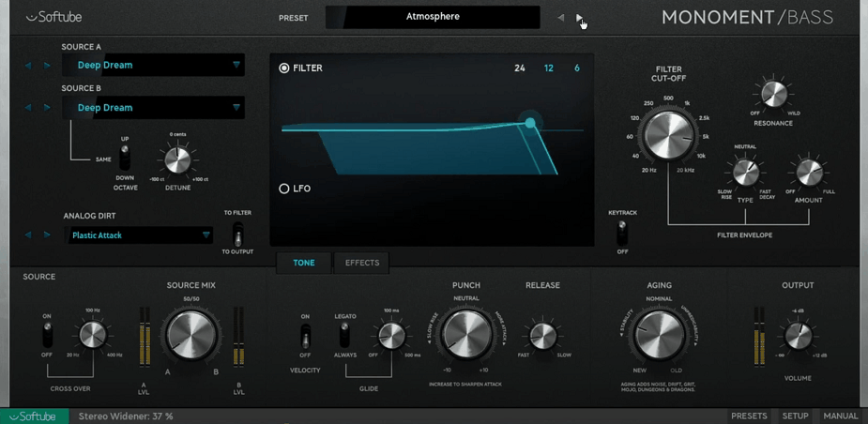Image resolution: width=868 pixels, height=424 pixels.
Task: Set filter slope to 12
Action: coord(549,68)
